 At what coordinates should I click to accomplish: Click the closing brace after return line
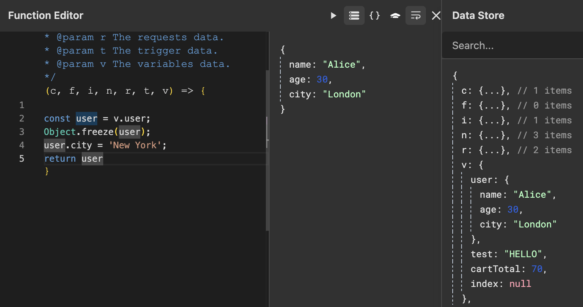pyautogui.click(x=47, y=171)
